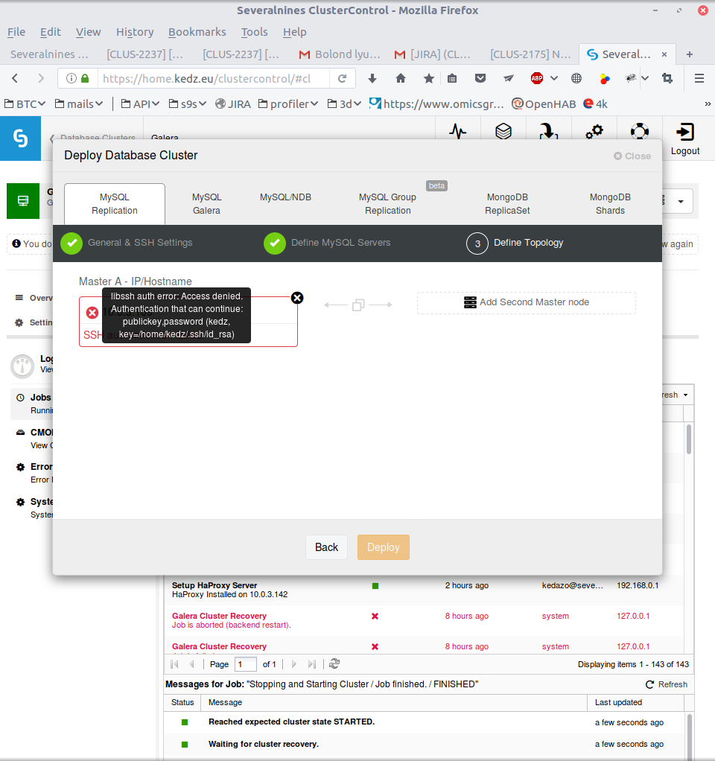The height and width of the screenshot is (761, 715).
Task: Open the Adblock Plus dropdown arrow
Action: tap(554, 79)
